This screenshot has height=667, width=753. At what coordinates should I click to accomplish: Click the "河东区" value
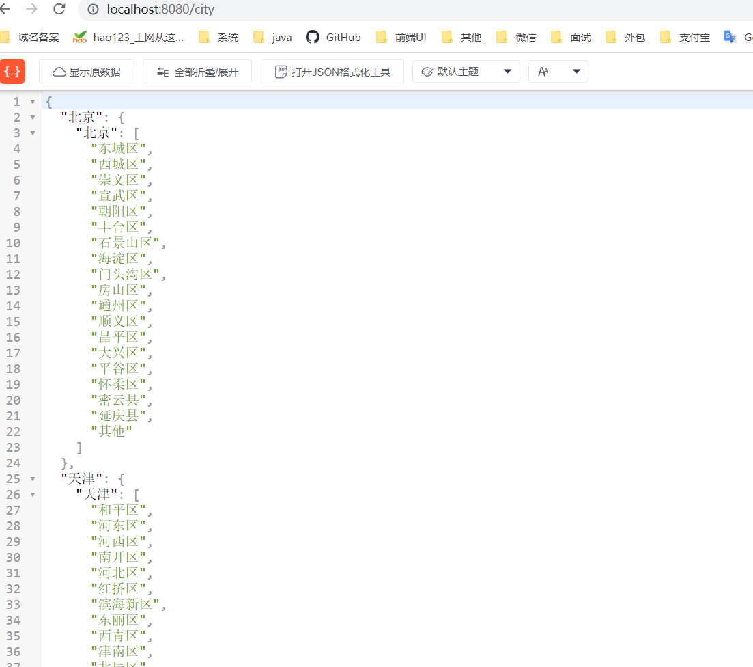pyautogui.click(x=119, y=526)
